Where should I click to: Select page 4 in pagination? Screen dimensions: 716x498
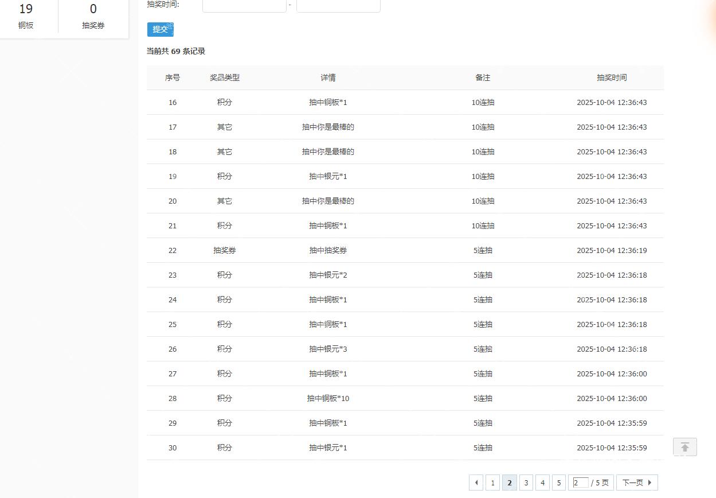click(542, 483)
